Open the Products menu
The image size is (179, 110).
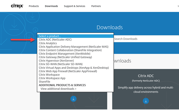click(x=34, y=6)
